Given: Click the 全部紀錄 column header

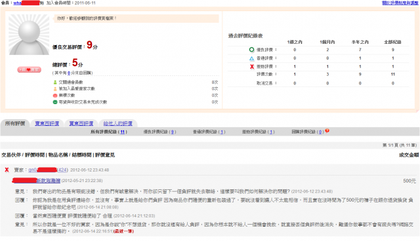Looking at the screenshot, I should (392, 42).
